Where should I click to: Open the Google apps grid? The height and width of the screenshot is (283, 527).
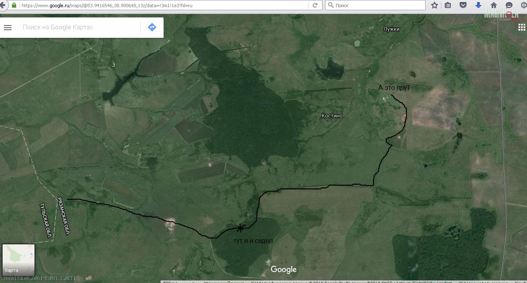pos(521,28)
